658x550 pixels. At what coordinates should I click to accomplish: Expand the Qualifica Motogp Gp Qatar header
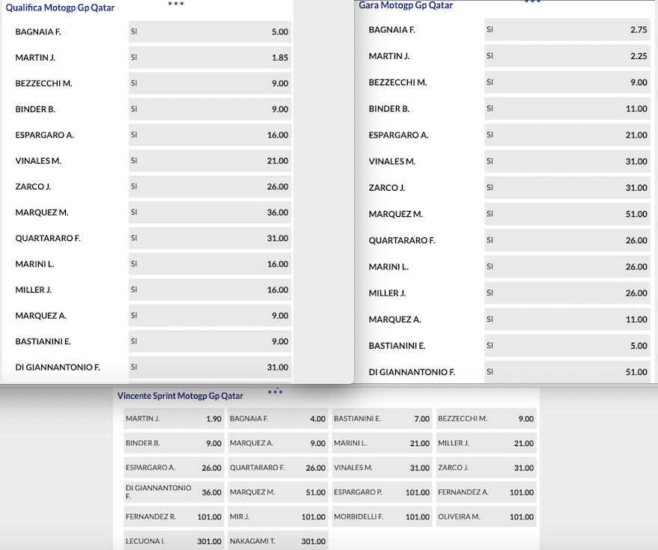[x=60, y=7]
